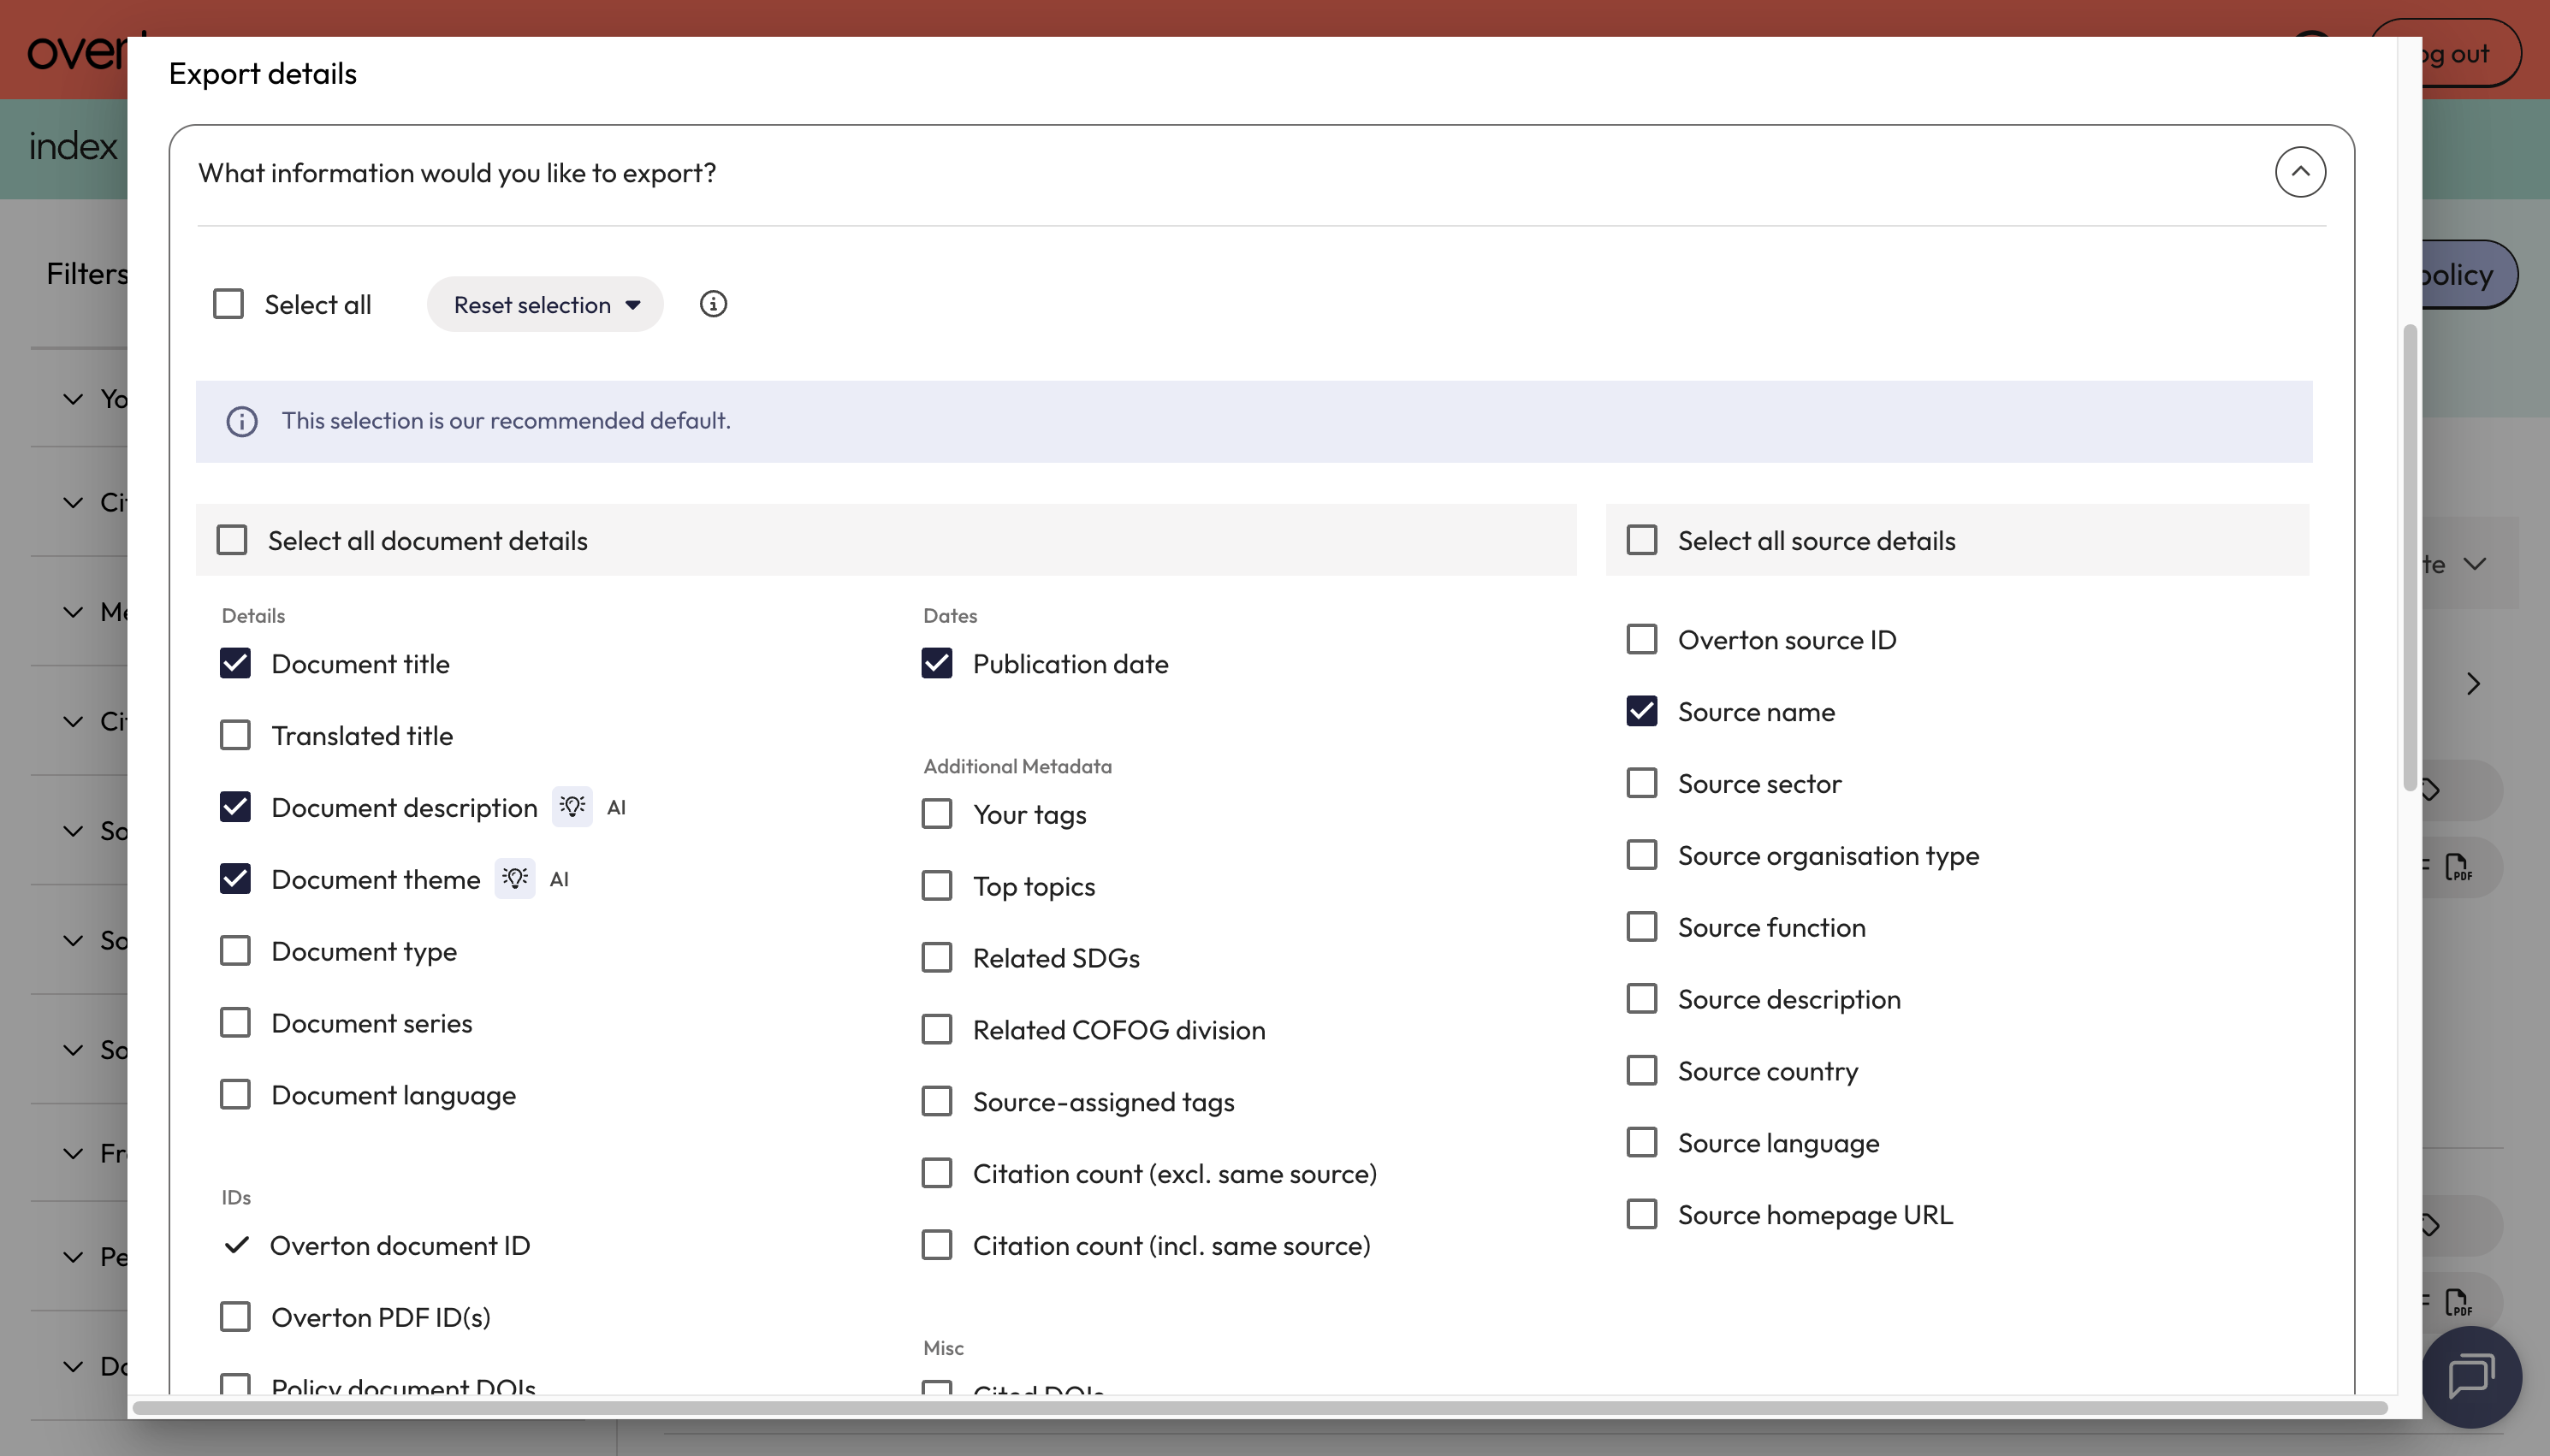Click the AI lightbulb icon next to Document theme
The image size is (2550, 1456).
(515, 879)
